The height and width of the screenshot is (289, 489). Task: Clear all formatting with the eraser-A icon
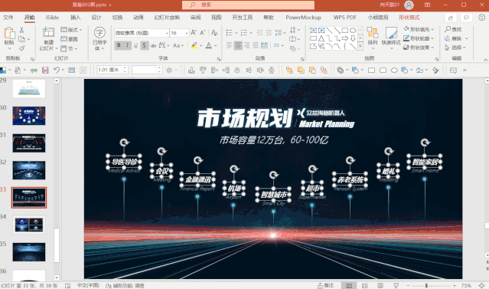pyautogui.click(x=214, y=32)
